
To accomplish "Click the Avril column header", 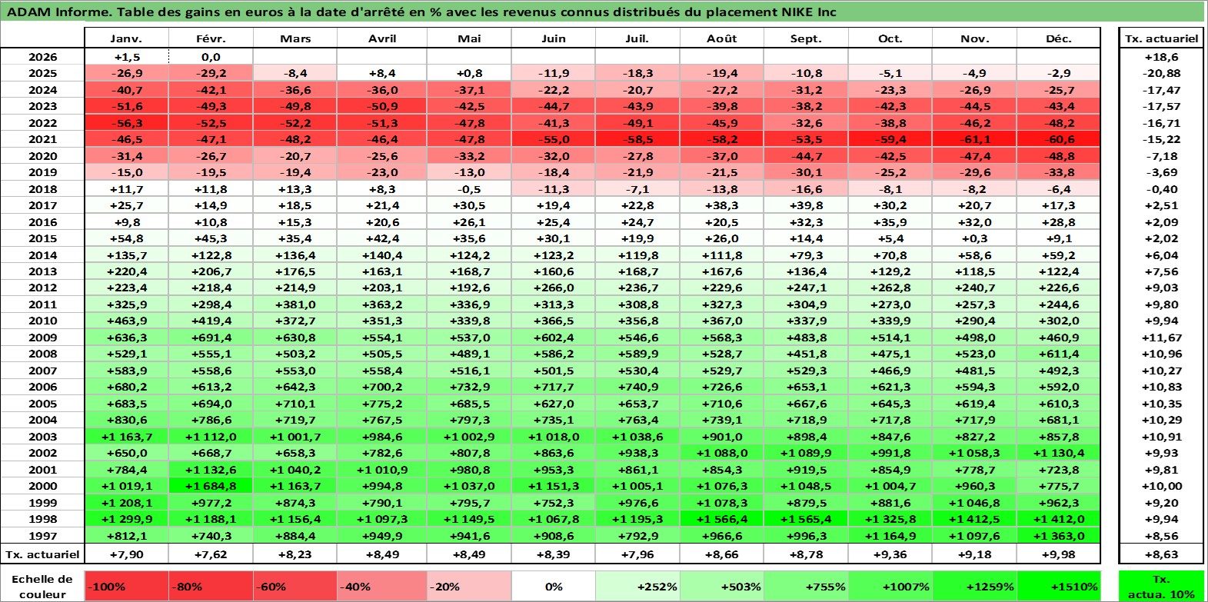I will [382, 38].
